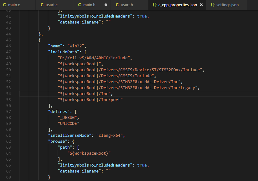258x181 pixels.
Task: Click the "clang-x64" value string
Action: click(109, 135)
